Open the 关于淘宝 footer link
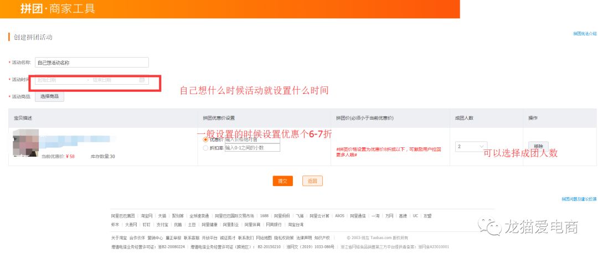Screen dimensions: 598x253 [119, 237]
